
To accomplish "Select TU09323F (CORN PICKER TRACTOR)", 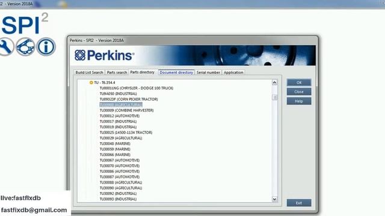I will (x=129, y=99).
